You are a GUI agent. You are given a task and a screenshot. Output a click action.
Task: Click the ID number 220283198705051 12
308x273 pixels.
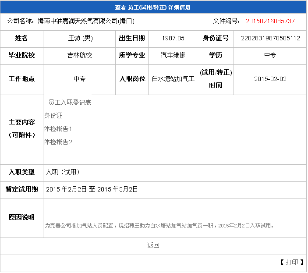tap(270, 38)
